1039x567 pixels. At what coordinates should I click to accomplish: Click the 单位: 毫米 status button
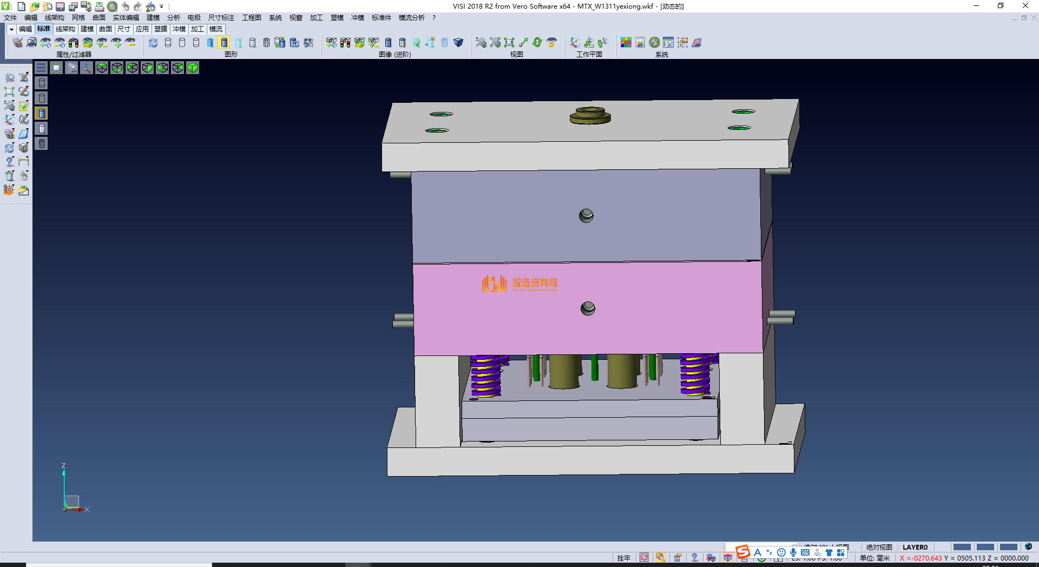tap(874, 558)
